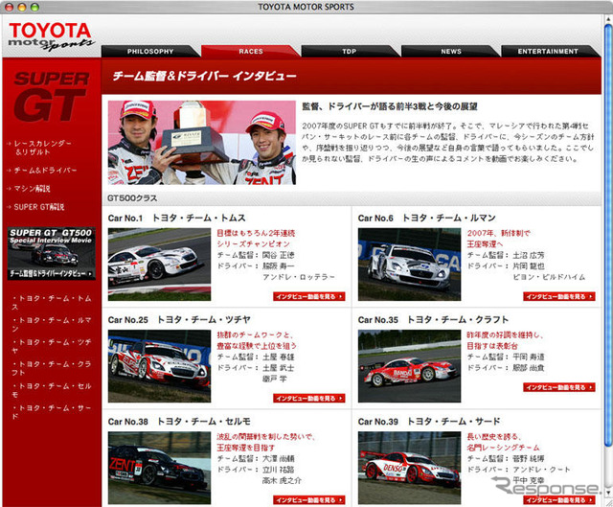
Task: Select トヨタ・チーム・セルモ in sidebar list
Action: point(51,390)
